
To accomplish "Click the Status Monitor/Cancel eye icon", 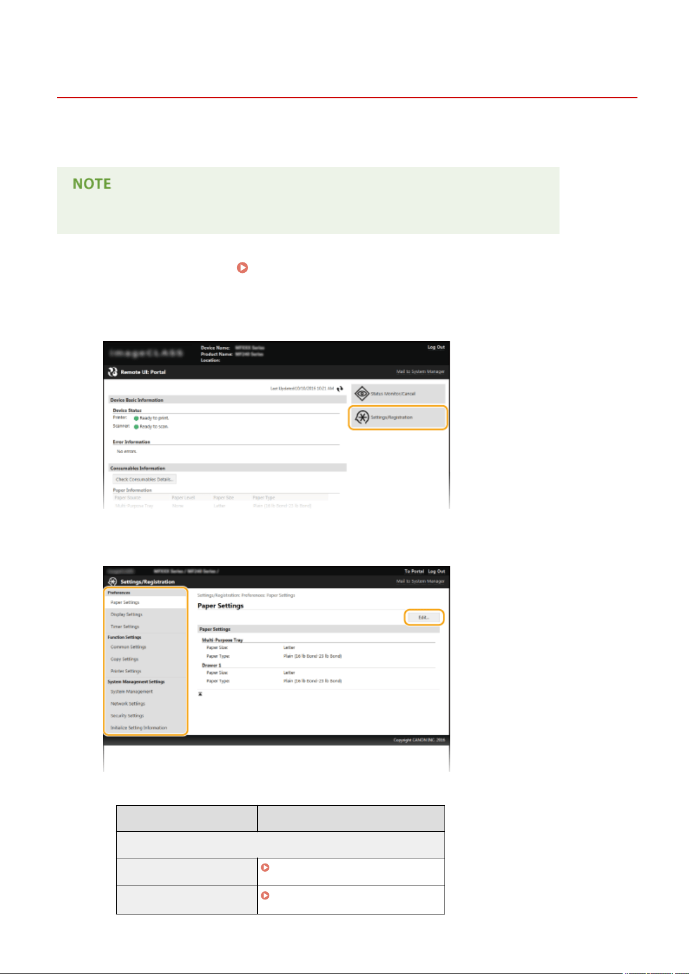I will click(362, 394).
